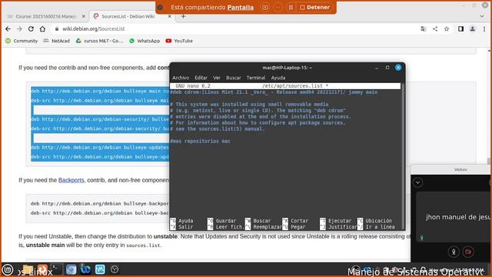Image resolution: width=492 pixels, height=277 pixels.
Task: Open the Chrome profile avatar
Action: click(472, 29)
